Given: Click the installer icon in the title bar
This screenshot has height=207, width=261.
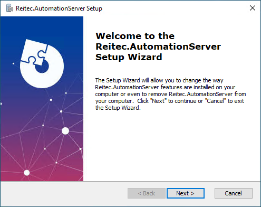Looking at the screenshot, I should pos(9,8).
